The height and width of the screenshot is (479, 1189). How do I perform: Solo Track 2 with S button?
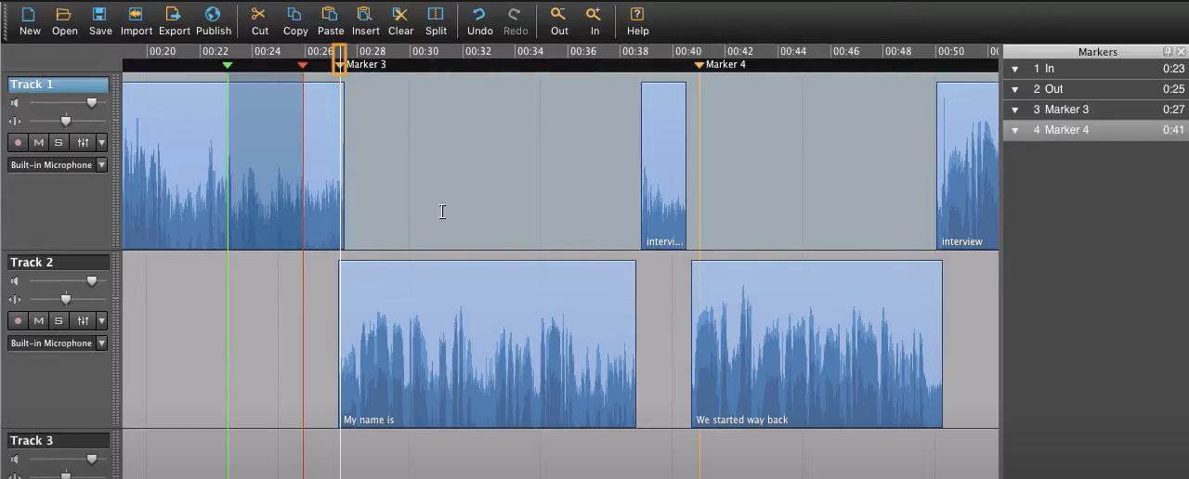pos(59,321)
